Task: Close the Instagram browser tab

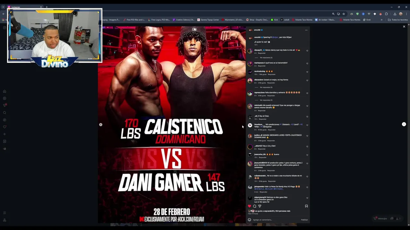Action: click(41, 7)
